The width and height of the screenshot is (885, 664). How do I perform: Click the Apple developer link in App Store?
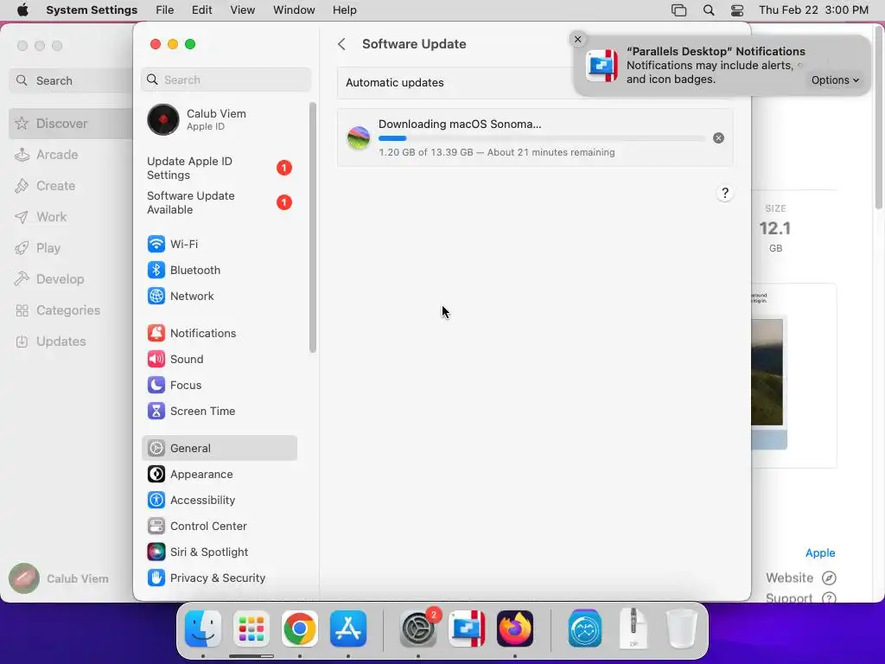(x=819, y=552)
